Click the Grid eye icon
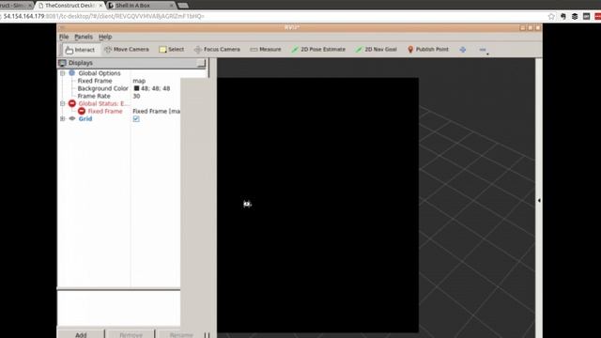601x338 pixels. [x=72, y=119]
